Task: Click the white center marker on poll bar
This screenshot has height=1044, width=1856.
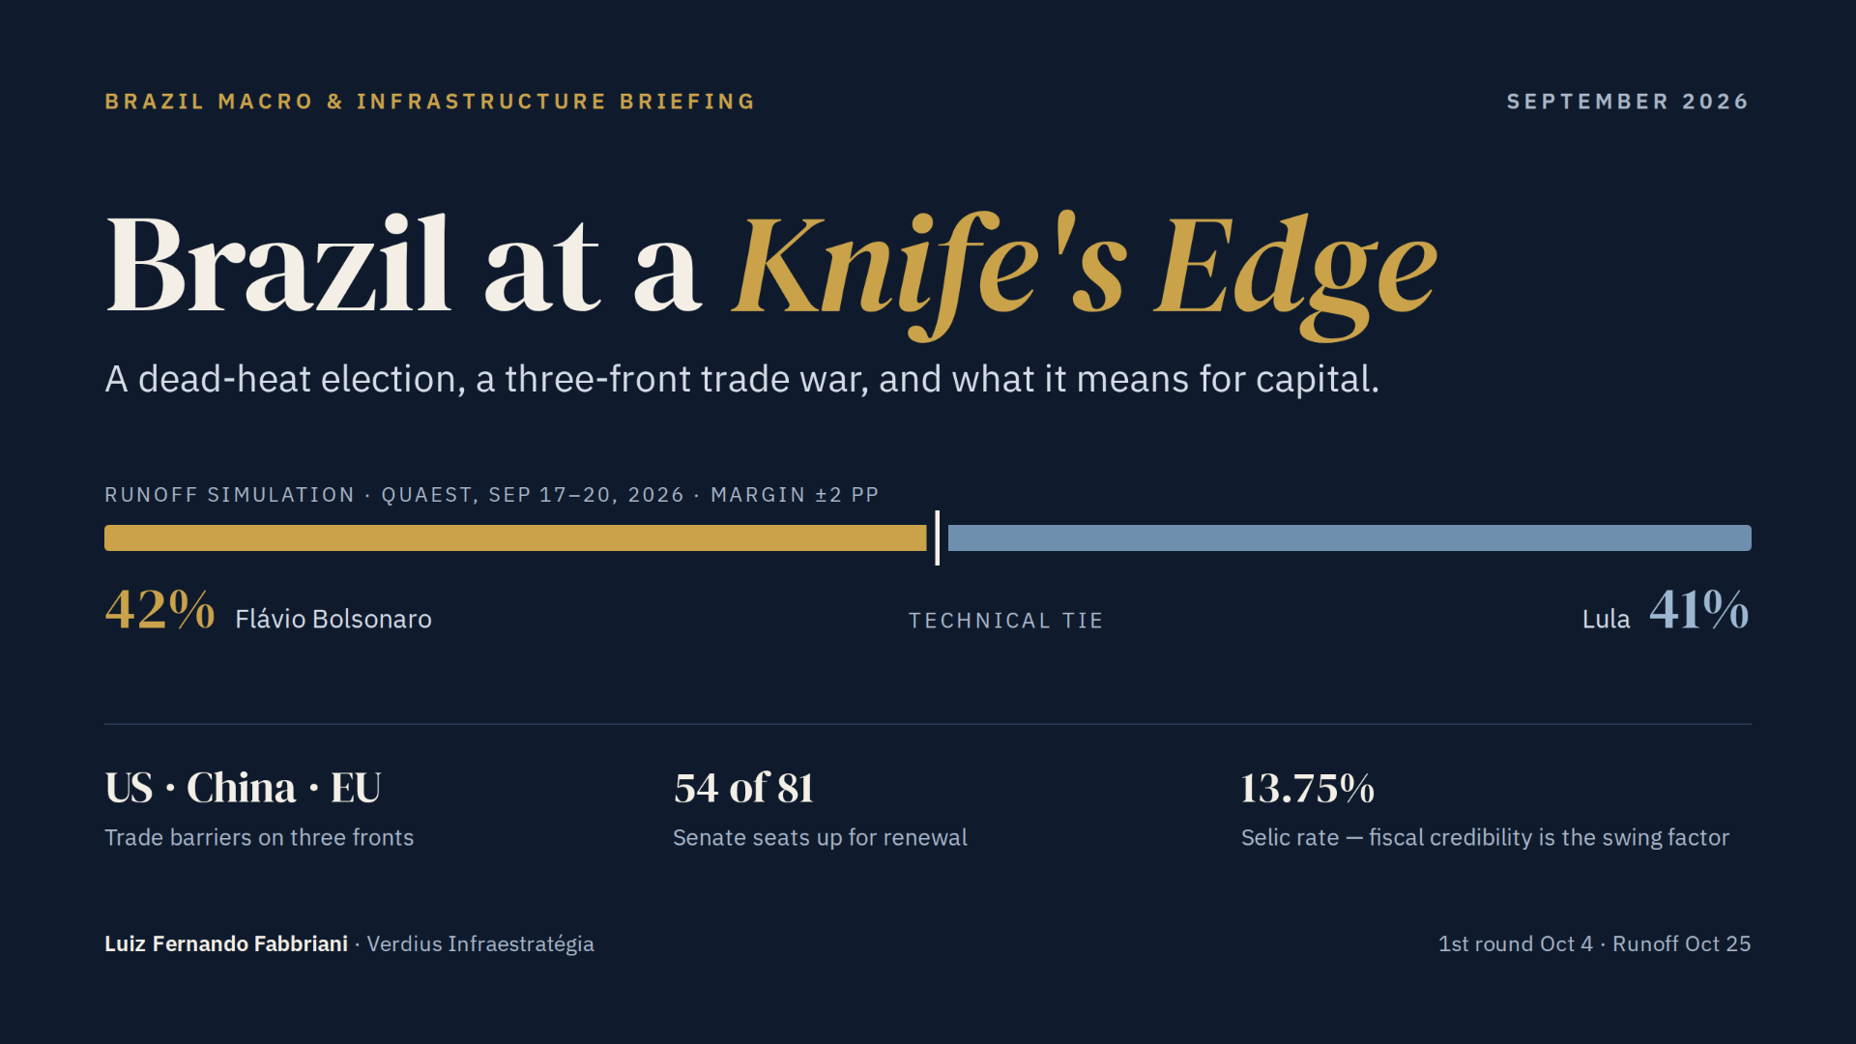Action: pos(938,537)
